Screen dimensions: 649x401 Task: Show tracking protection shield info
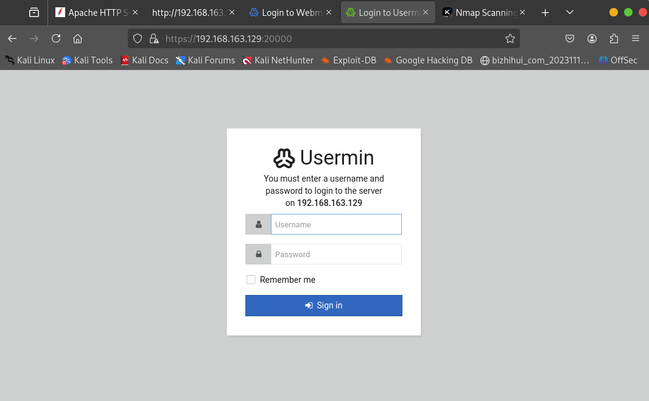pyautogui.click(x=138, y=38)
